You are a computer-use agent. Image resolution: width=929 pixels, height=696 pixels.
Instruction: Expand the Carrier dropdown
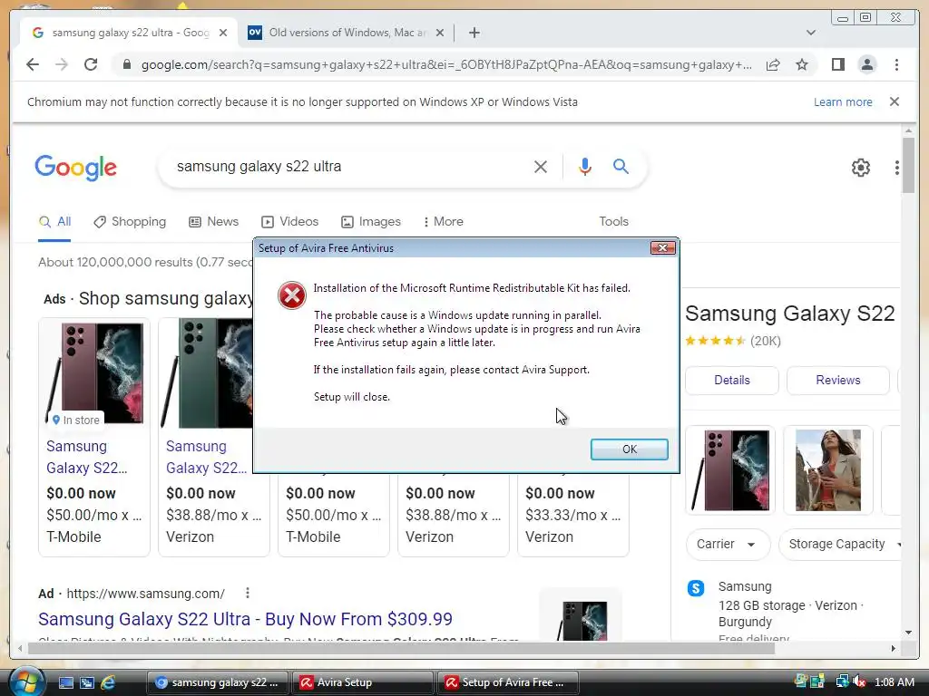tap(728, 544)
